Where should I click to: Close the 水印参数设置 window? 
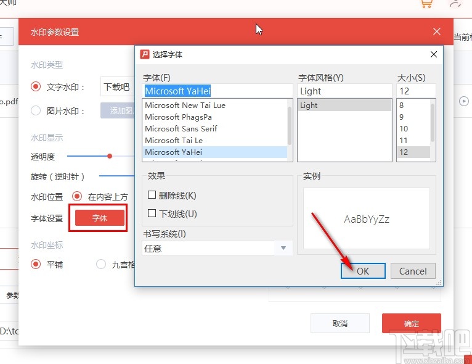[437, 31]
